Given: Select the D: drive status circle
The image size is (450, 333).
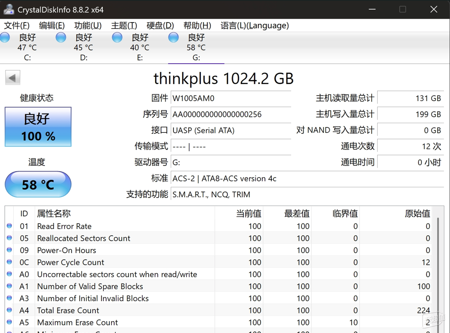Looking at the screenshot, I should click(x=61, y=37).
